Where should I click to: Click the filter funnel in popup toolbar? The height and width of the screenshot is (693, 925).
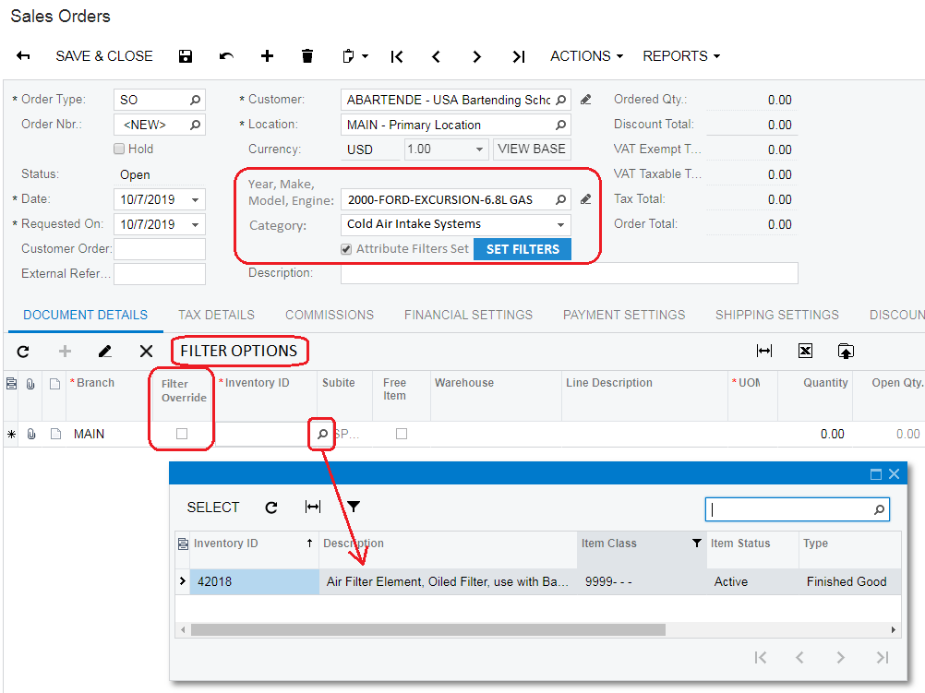click(x=354, y=507)
